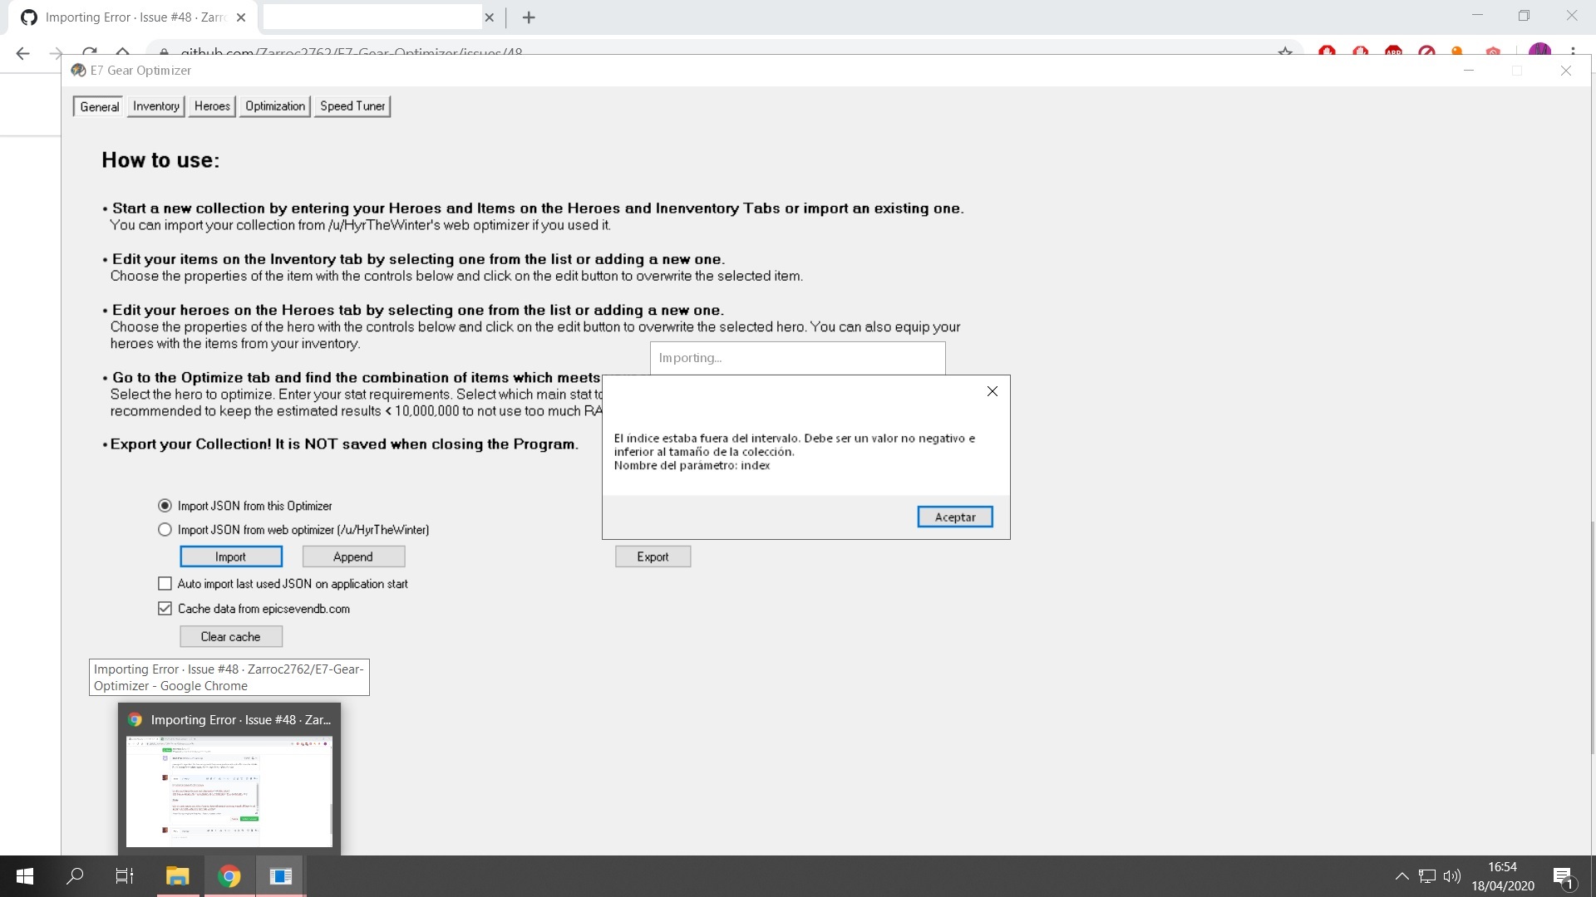Click the Adblock Plus extension icon
The image size is (1596, 897).
1393,51
